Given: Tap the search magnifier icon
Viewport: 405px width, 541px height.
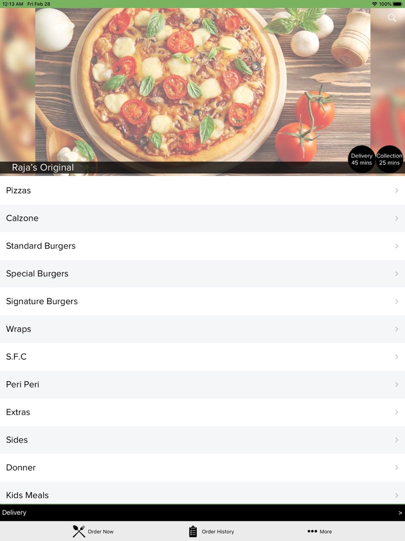Looking at the screenshot, I should pos(392,17).
